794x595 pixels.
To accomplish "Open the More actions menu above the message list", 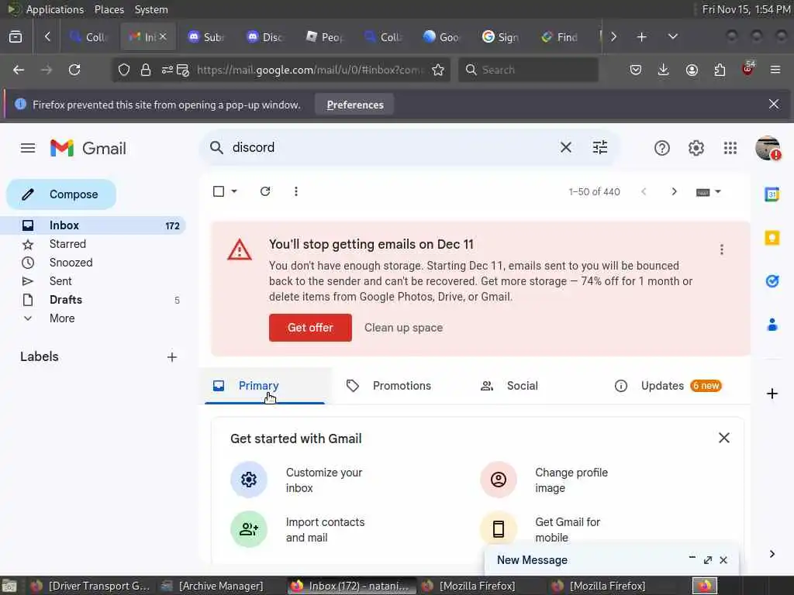I will pos(295,191).
